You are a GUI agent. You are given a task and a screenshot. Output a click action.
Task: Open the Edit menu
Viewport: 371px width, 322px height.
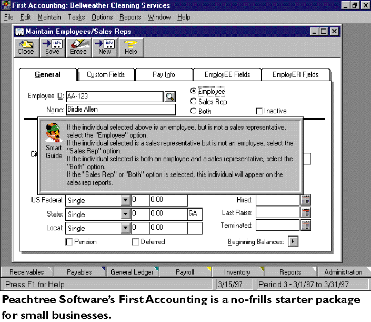(25, 17)
